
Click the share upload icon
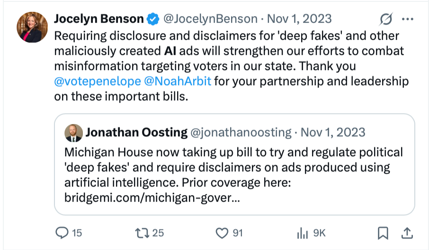tap(406, 232)
